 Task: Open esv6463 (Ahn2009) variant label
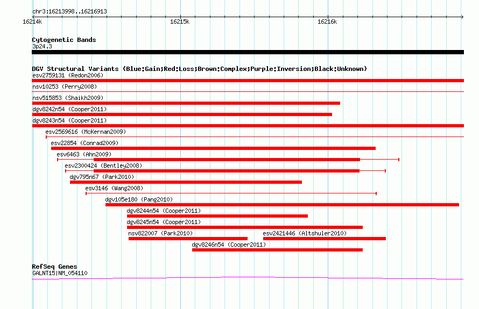(84, 154)
